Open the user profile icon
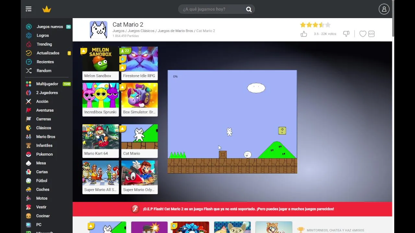This screenshot has height=233, width=415. click(x=384, y=9)
